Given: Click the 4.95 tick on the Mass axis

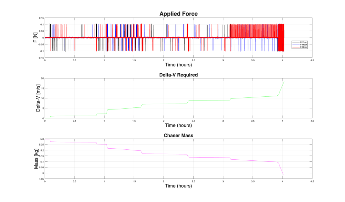Looking at the screenshot, I should (41, 179).
